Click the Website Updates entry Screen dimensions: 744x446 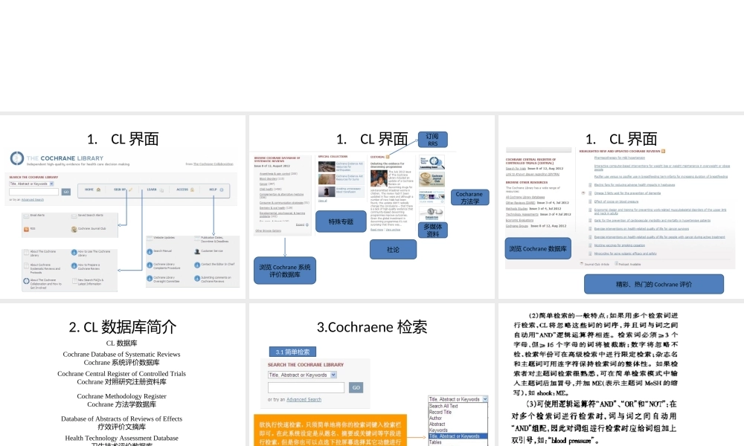point(161,238)
